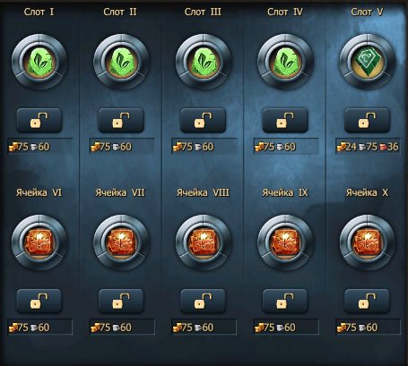
Task: Select the orange rune stone in Ячейка IX
Action: click(285, 243)
